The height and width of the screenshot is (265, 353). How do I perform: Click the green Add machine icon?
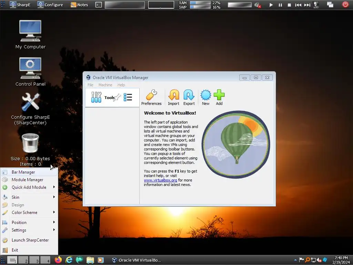[x=219, y=97]
